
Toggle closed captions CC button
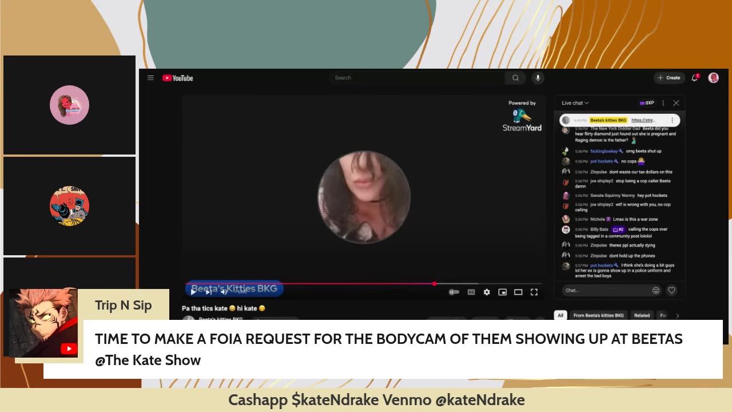(471, 292)
